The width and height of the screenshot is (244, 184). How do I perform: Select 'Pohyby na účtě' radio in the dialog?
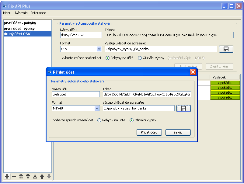99,120
